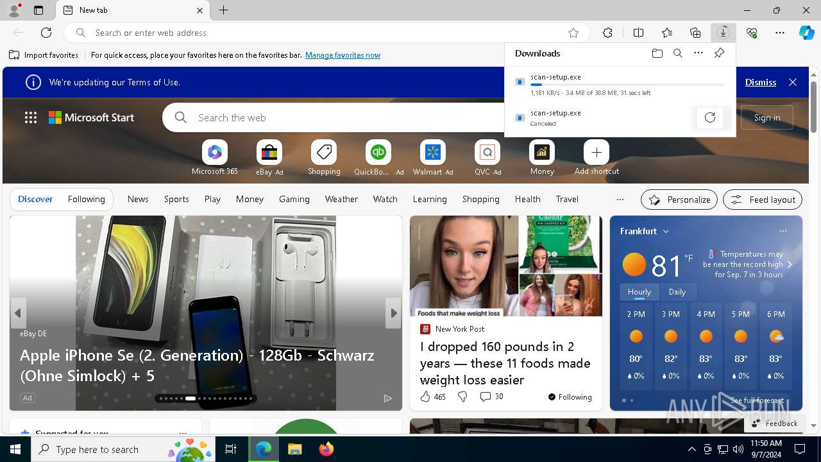Open Windows Start menu
The height and width of the screenshot is (462, 821).
click(x=15, y=449)
